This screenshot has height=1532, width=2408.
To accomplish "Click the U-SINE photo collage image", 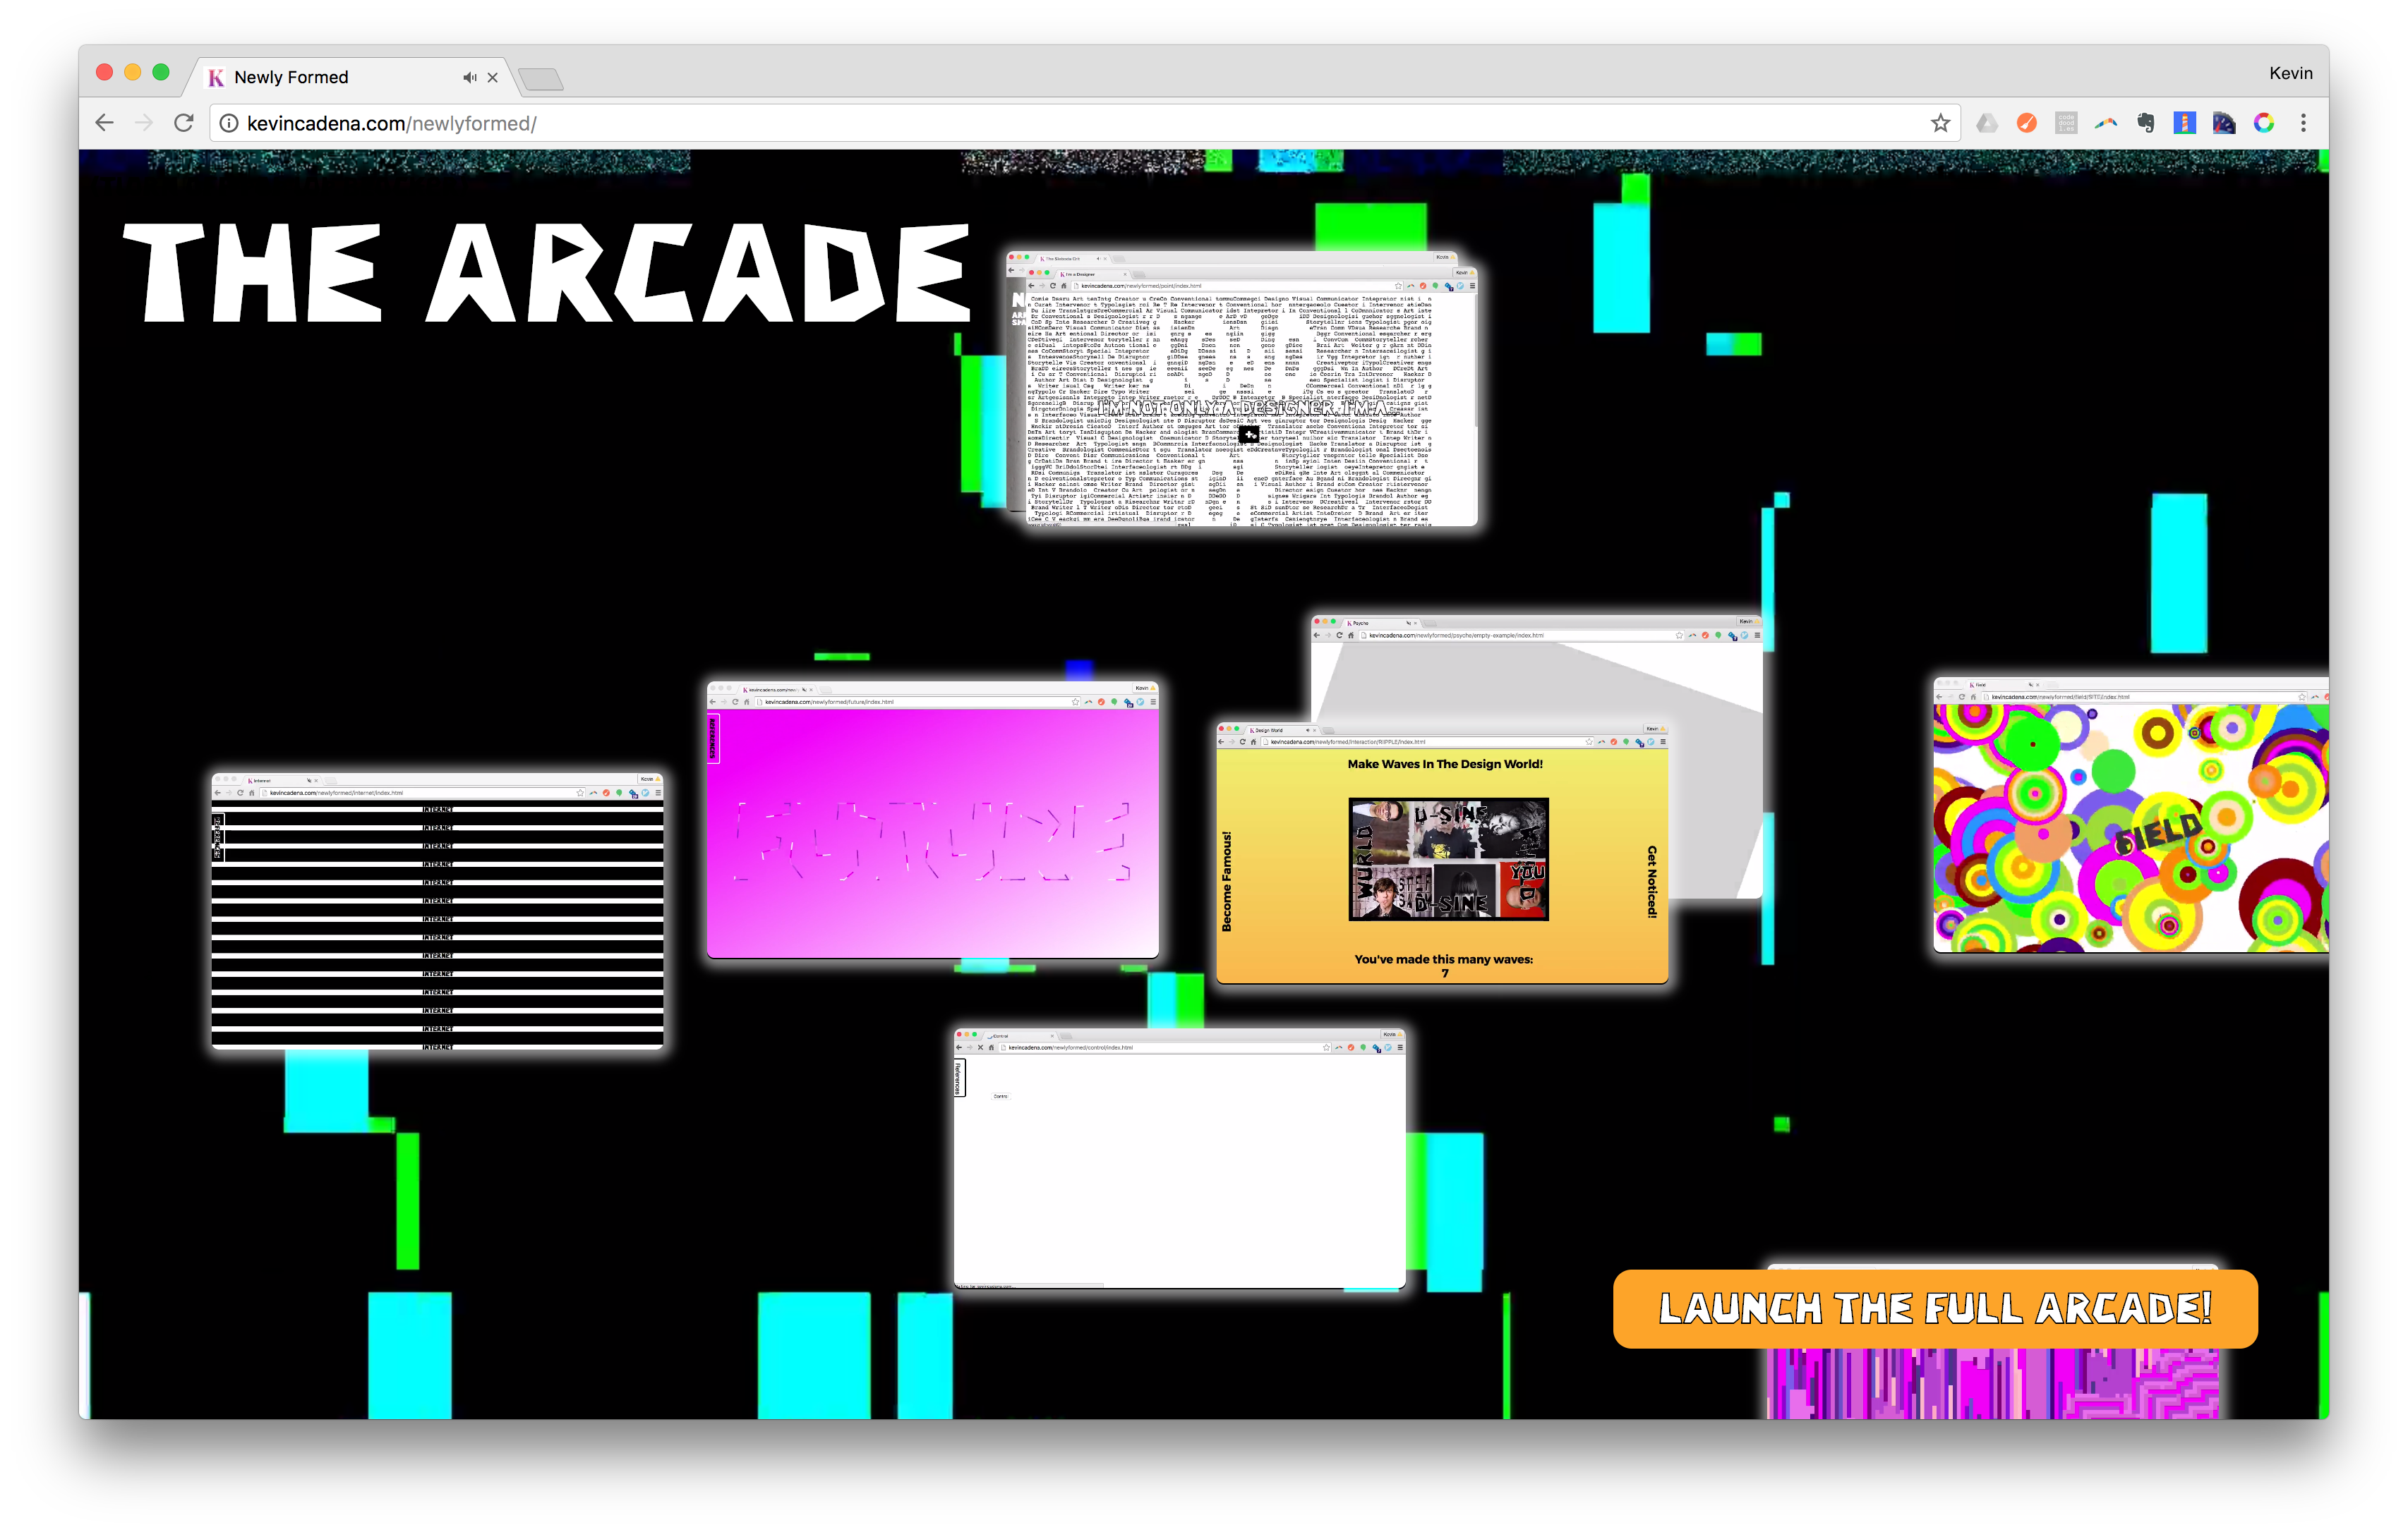I will coord(1448,858).
